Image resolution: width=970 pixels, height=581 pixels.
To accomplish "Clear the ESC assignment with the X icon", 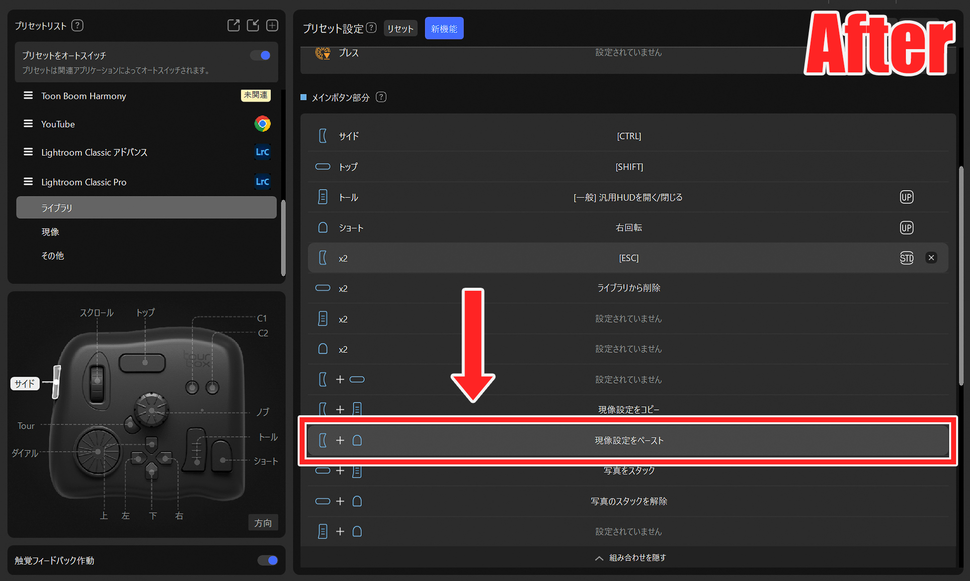I will tap(931, 258).
